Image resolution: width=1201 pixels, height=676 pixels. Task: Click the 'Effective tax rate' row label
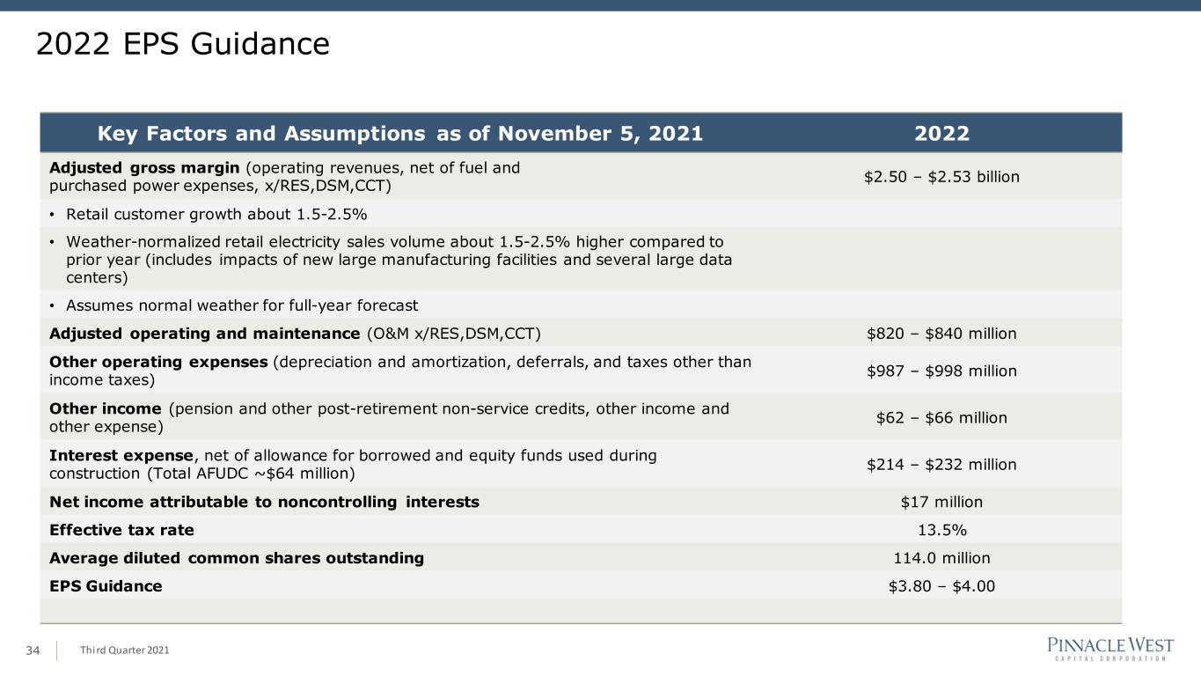[x=122, y=530]
